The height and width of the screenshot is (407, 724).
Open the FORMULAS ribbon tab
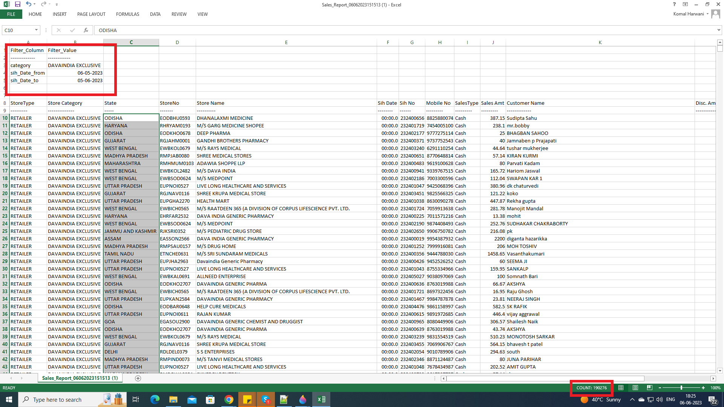[127, 14]
